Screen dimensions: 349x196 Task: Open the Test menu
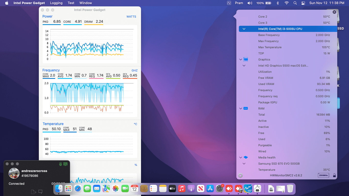click(x=71, y=3)
